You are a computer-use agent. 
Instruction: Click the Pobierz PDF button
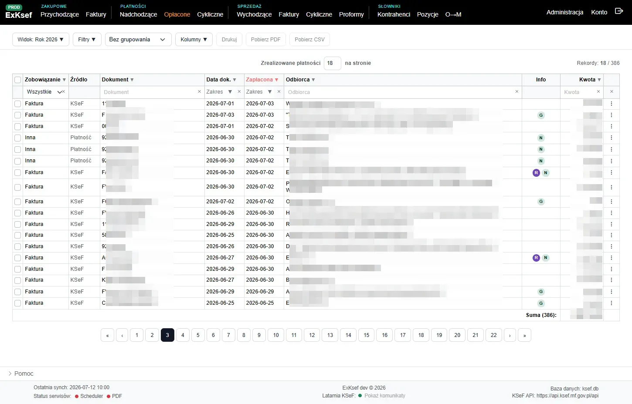coord(266,39)
